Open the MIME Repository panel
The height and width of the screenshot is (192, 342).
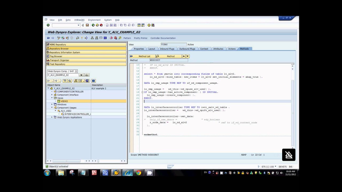tap(86, 45)
